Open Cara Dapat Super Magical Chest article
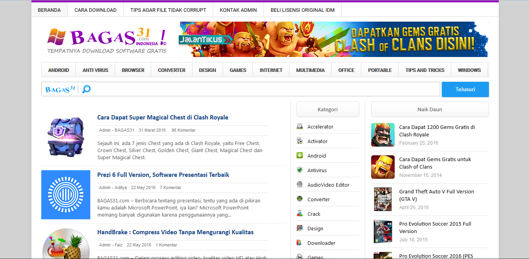529x259 pixels. (163, 118)
